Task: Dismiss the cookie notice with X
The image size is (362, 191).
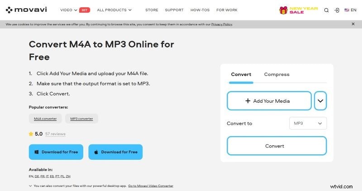Action: point(353,24)
